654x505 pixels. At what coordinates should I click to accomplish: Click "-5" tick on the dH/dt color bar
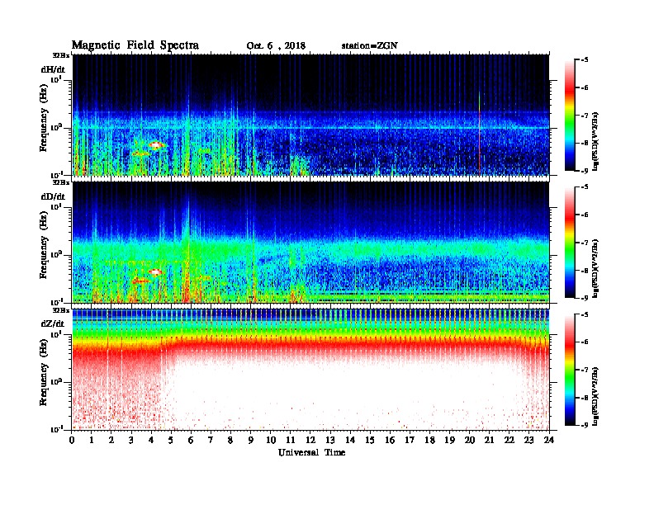click(585, 60)
